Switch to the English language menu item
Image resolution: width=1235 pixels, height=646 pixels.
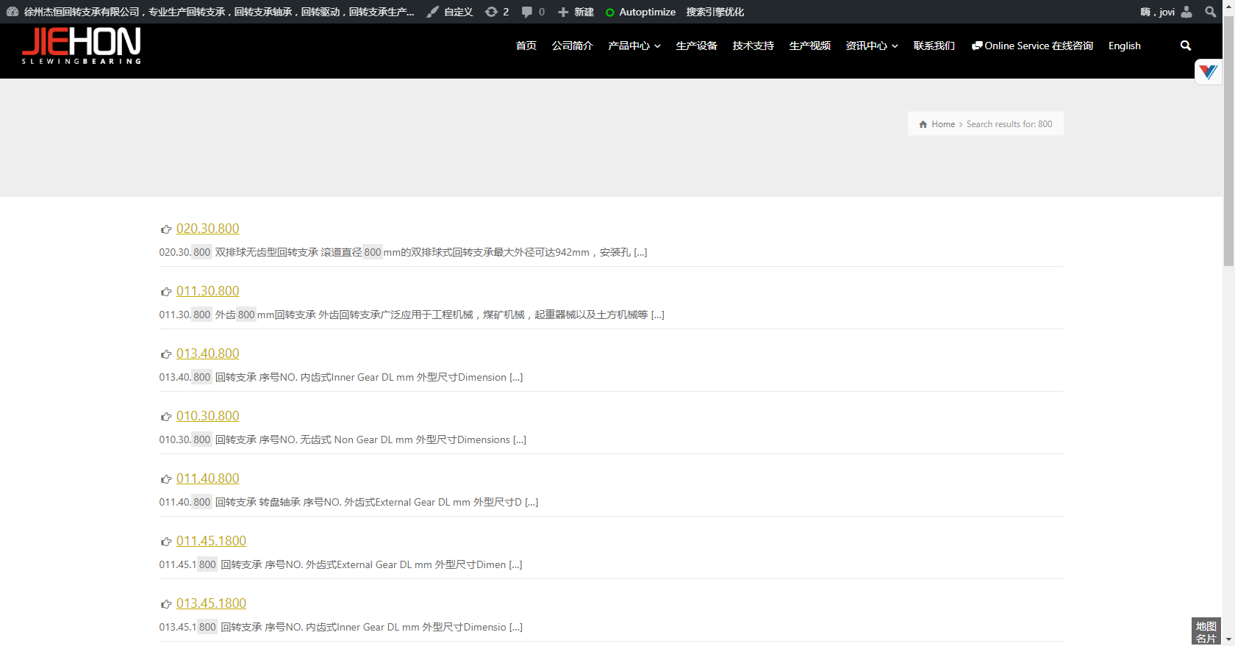[1125, 46]
